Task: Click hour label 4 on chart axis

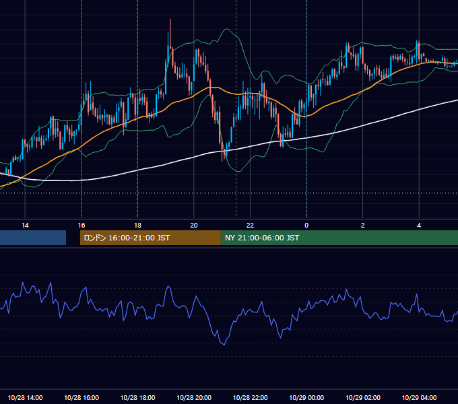Action: (419, 226)
